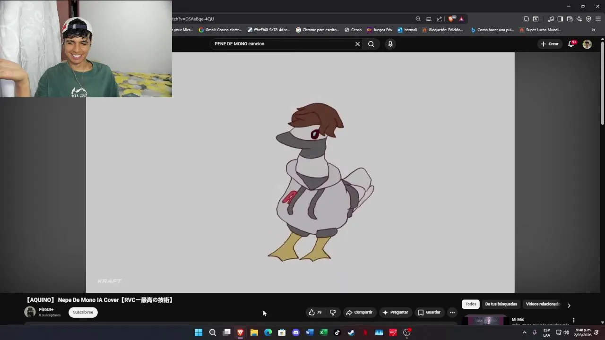605x340 pixels.
Task: Open the media control music note icon
Action: coord(551,19)
